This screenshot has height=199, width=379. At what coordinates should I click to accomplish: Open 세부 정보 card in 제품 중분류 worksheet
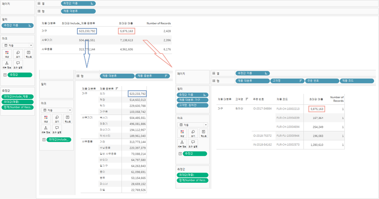(x=46, y=129)
